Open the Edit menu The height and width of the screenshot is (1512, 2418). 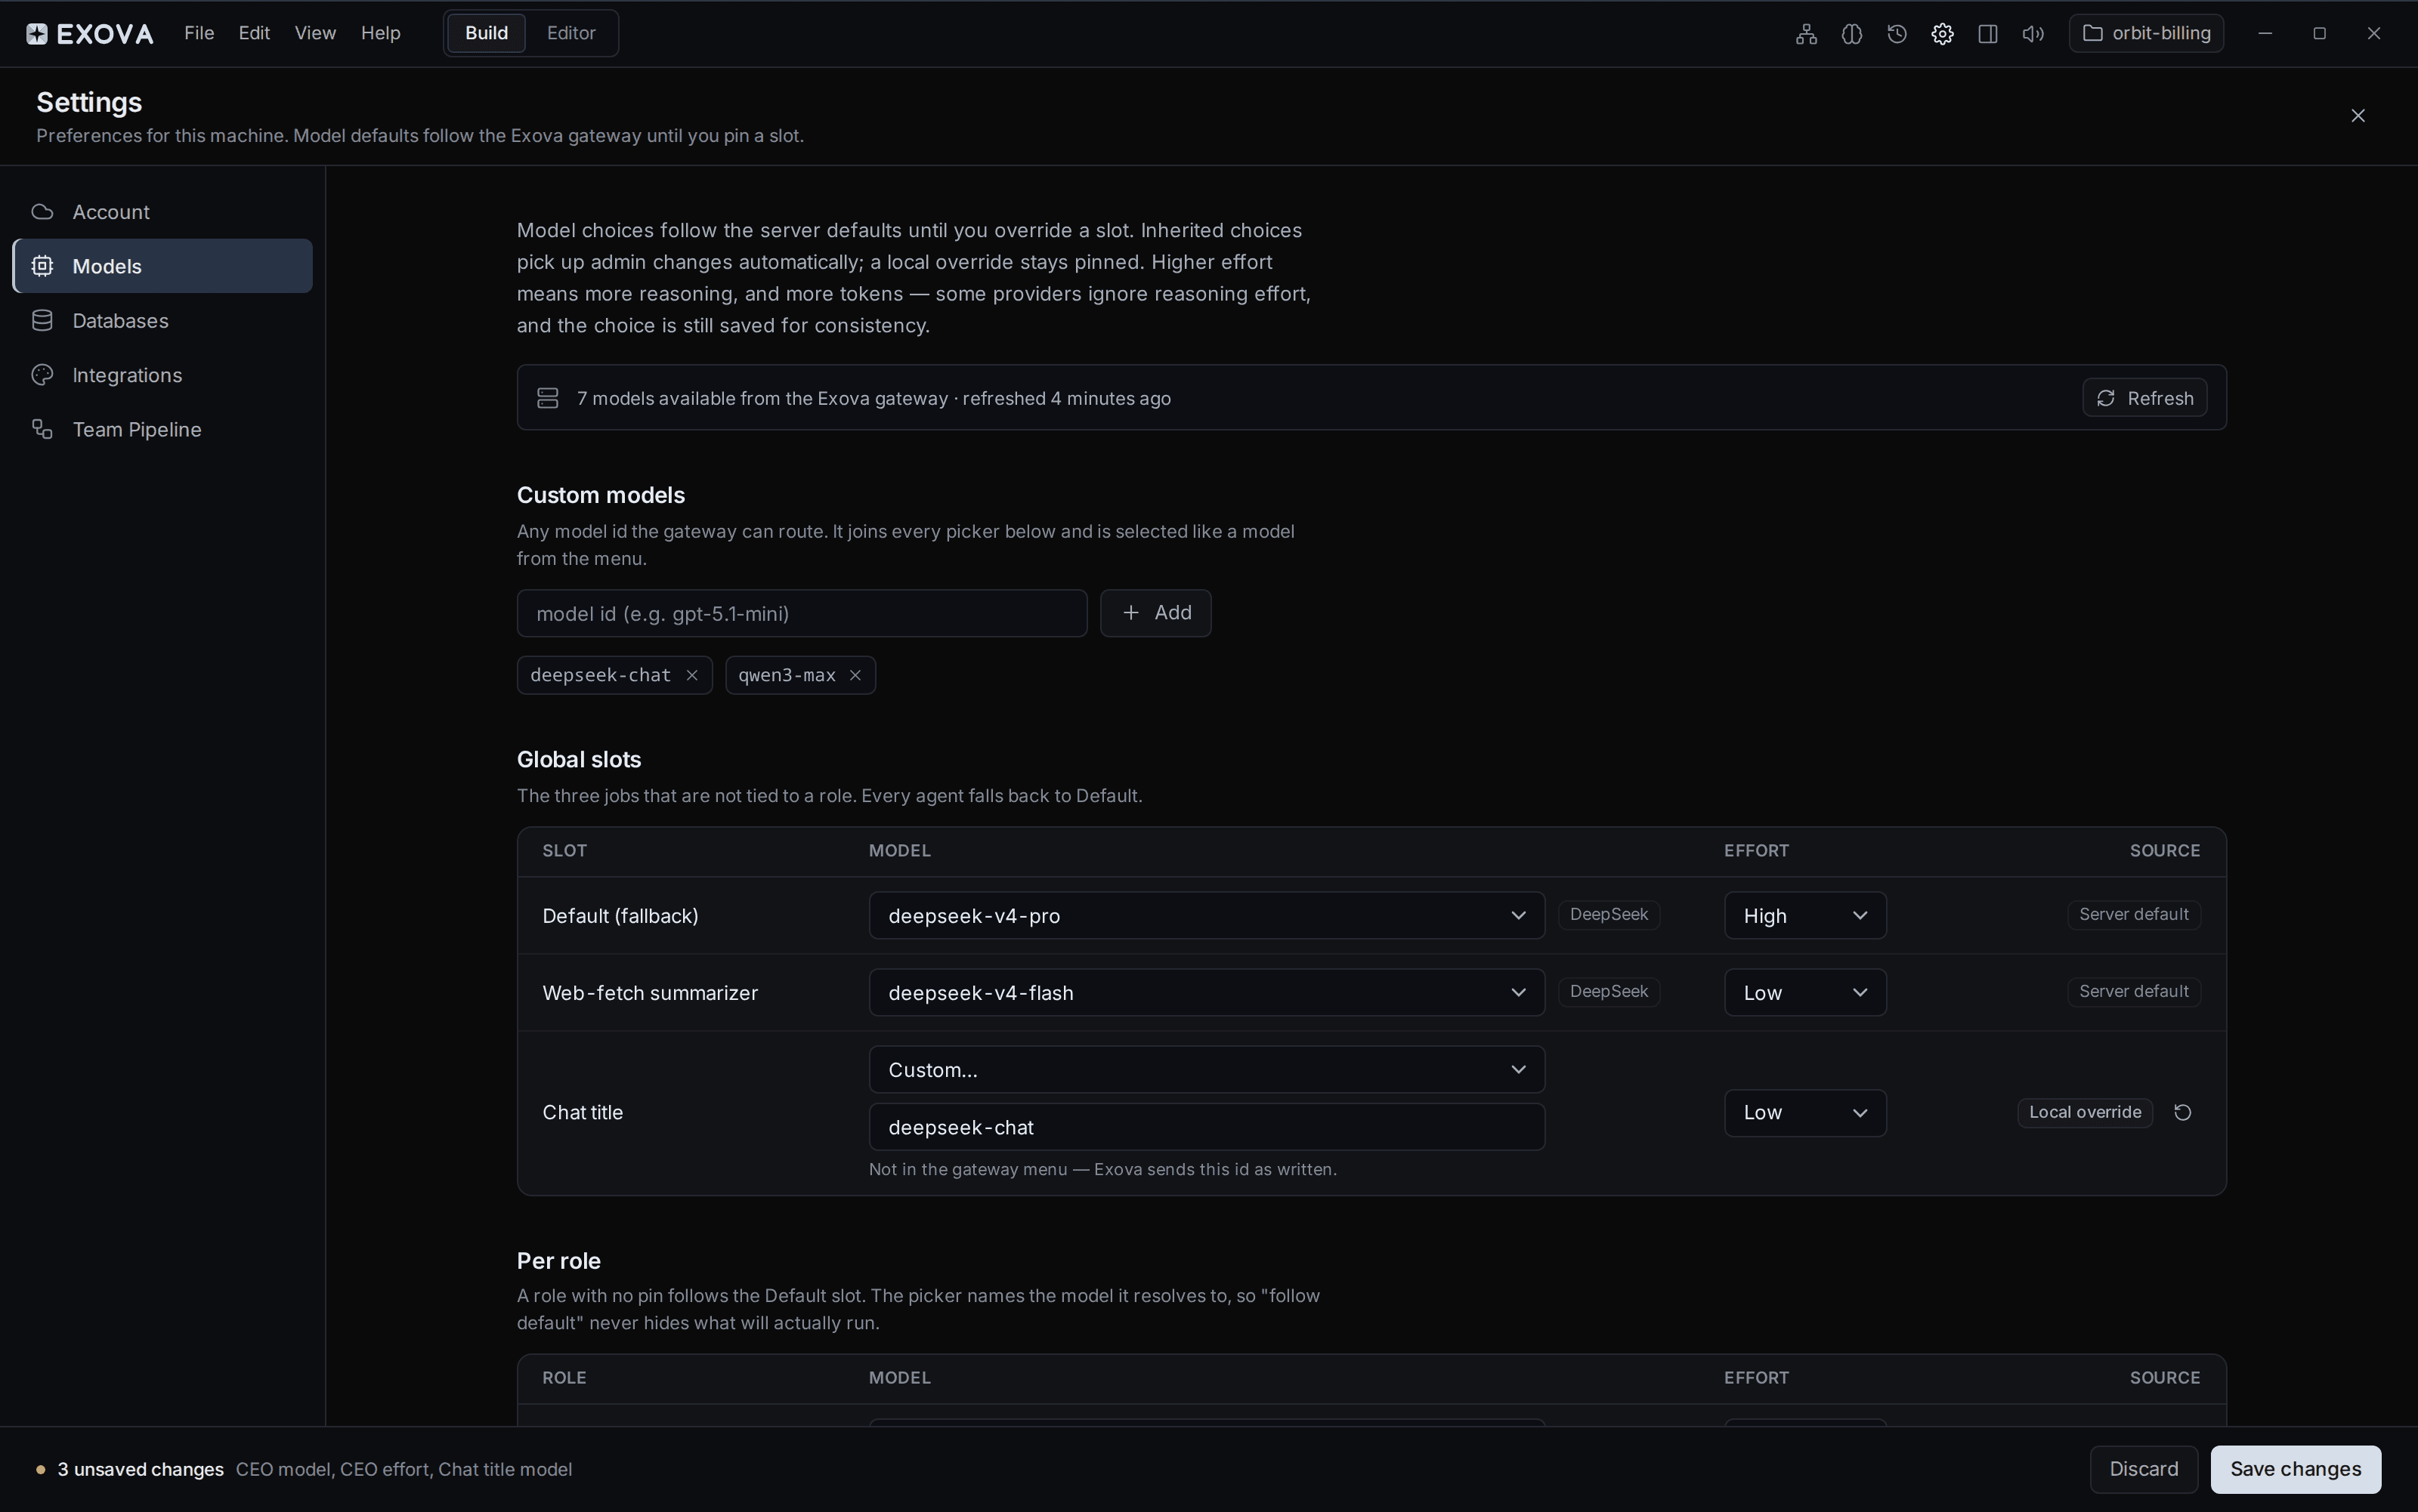[x=254, y=33]
